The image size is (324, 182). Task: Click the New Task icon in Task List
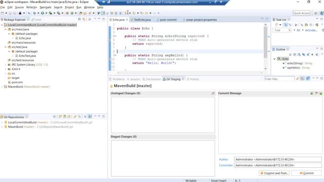(x=276, y=25)
